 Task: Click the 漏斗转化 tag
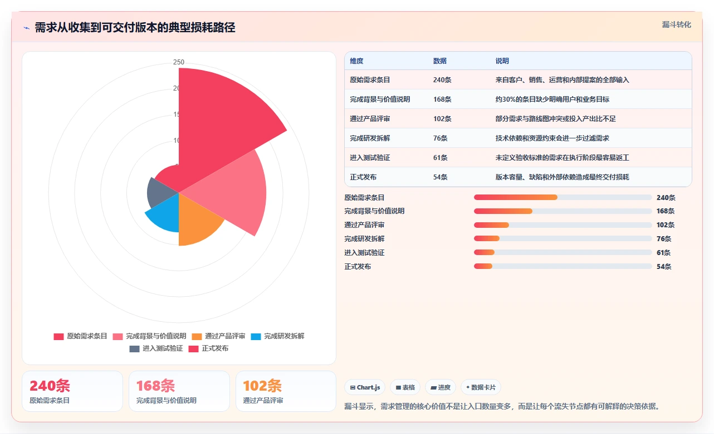pos(677,24)
